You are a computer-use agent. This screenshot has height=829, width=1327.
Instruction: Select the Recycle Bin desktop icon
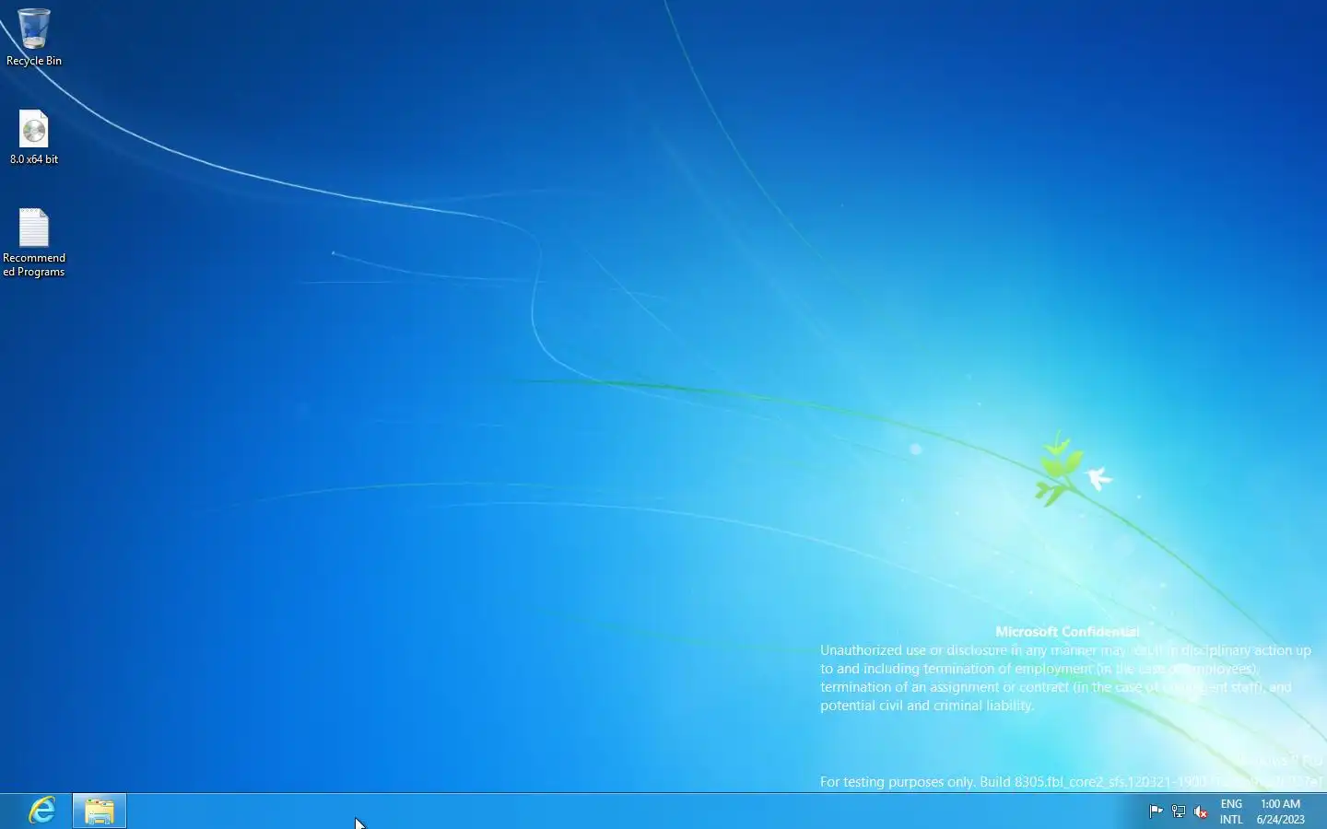[x=34, y=37]
